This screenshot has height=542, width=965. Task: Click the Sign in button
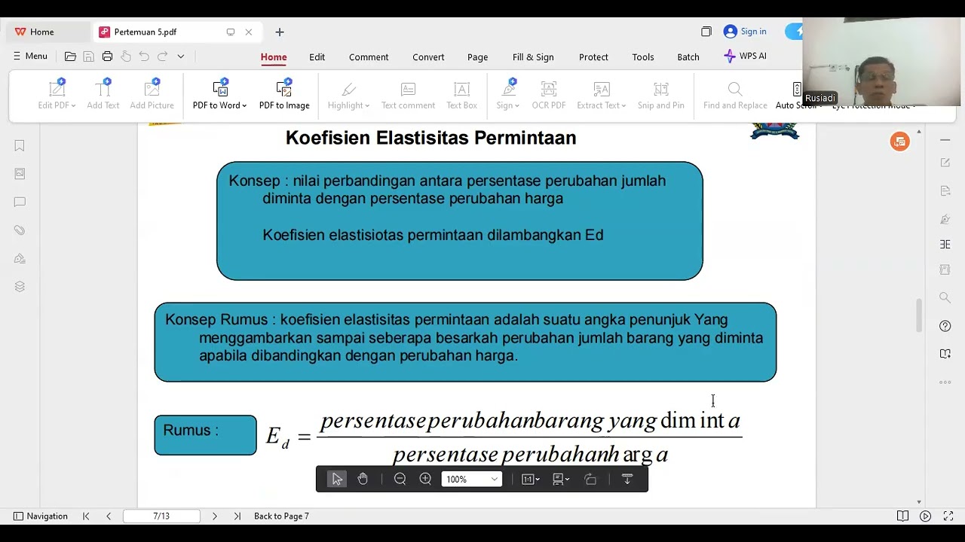(745, 32)
